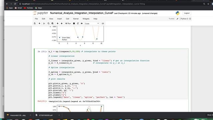Open the Maps bookmark
The width and height of the screenshot is (213, 120).
[x=39, y=8]
